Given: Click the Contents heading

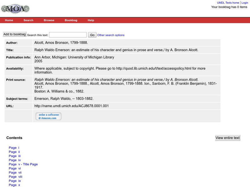Looking at the screenshot, I should coord(14,138).
